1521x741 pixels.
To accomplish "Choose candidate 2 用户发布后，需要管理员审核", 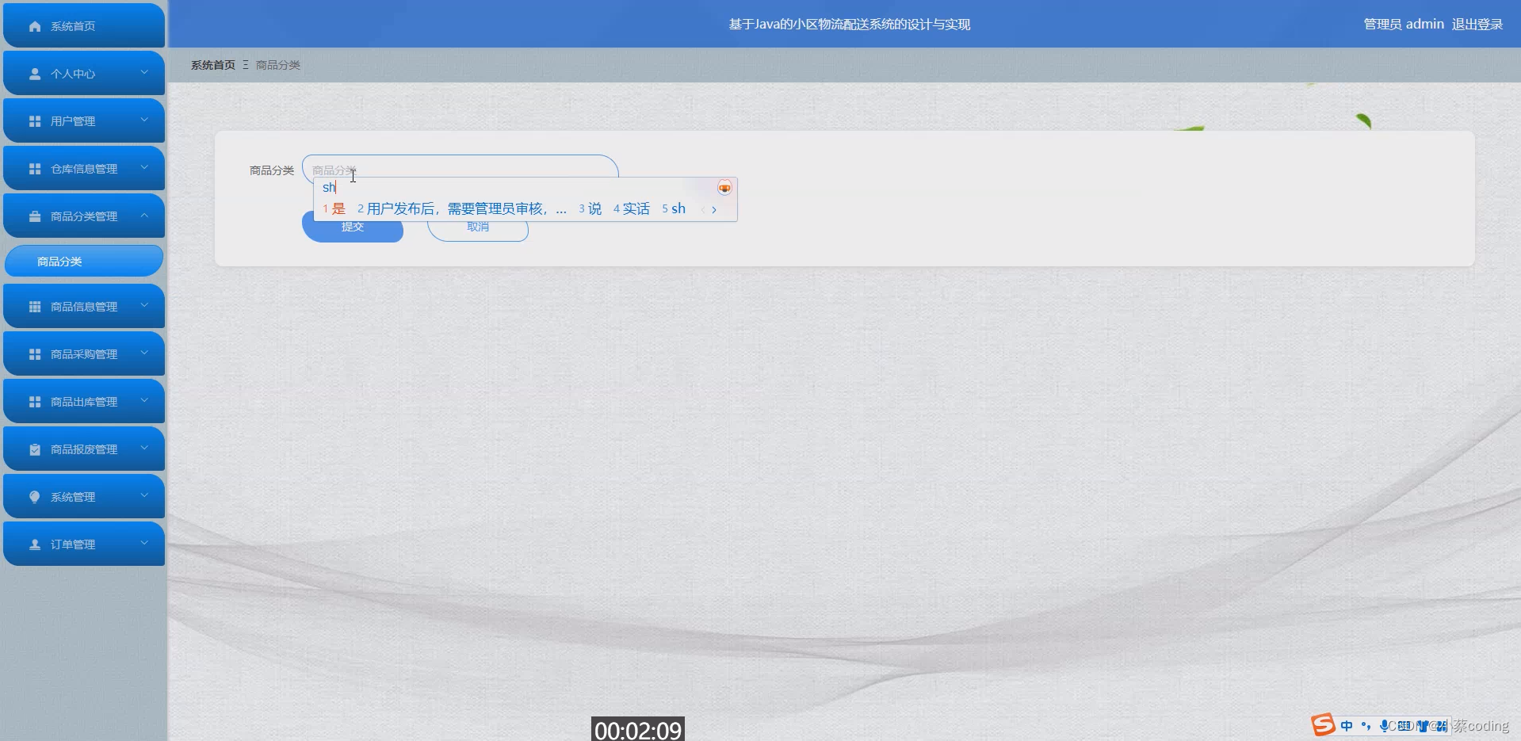I will 462,209.
